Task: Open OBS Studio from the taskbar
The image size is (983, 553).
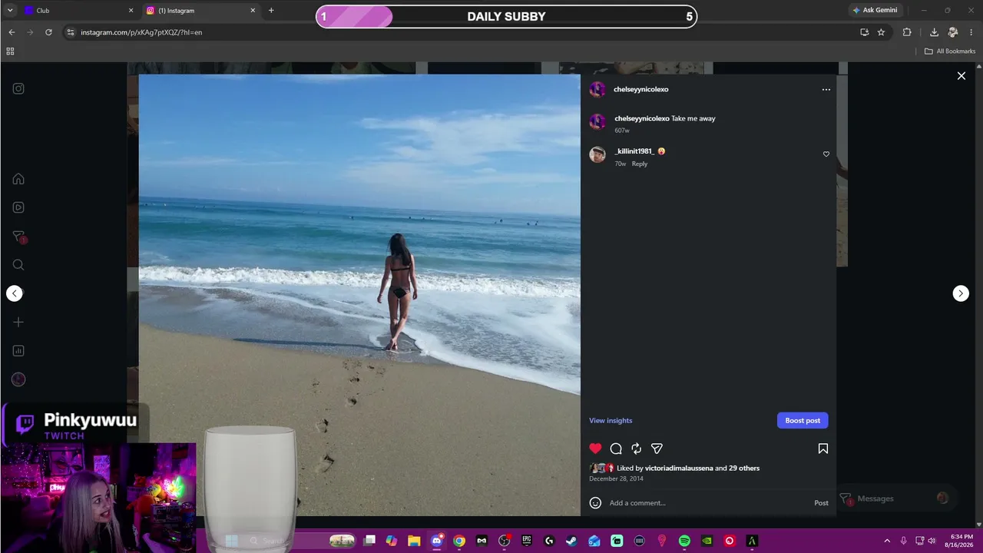Action: pyautogui.click(x=504, y=541)
